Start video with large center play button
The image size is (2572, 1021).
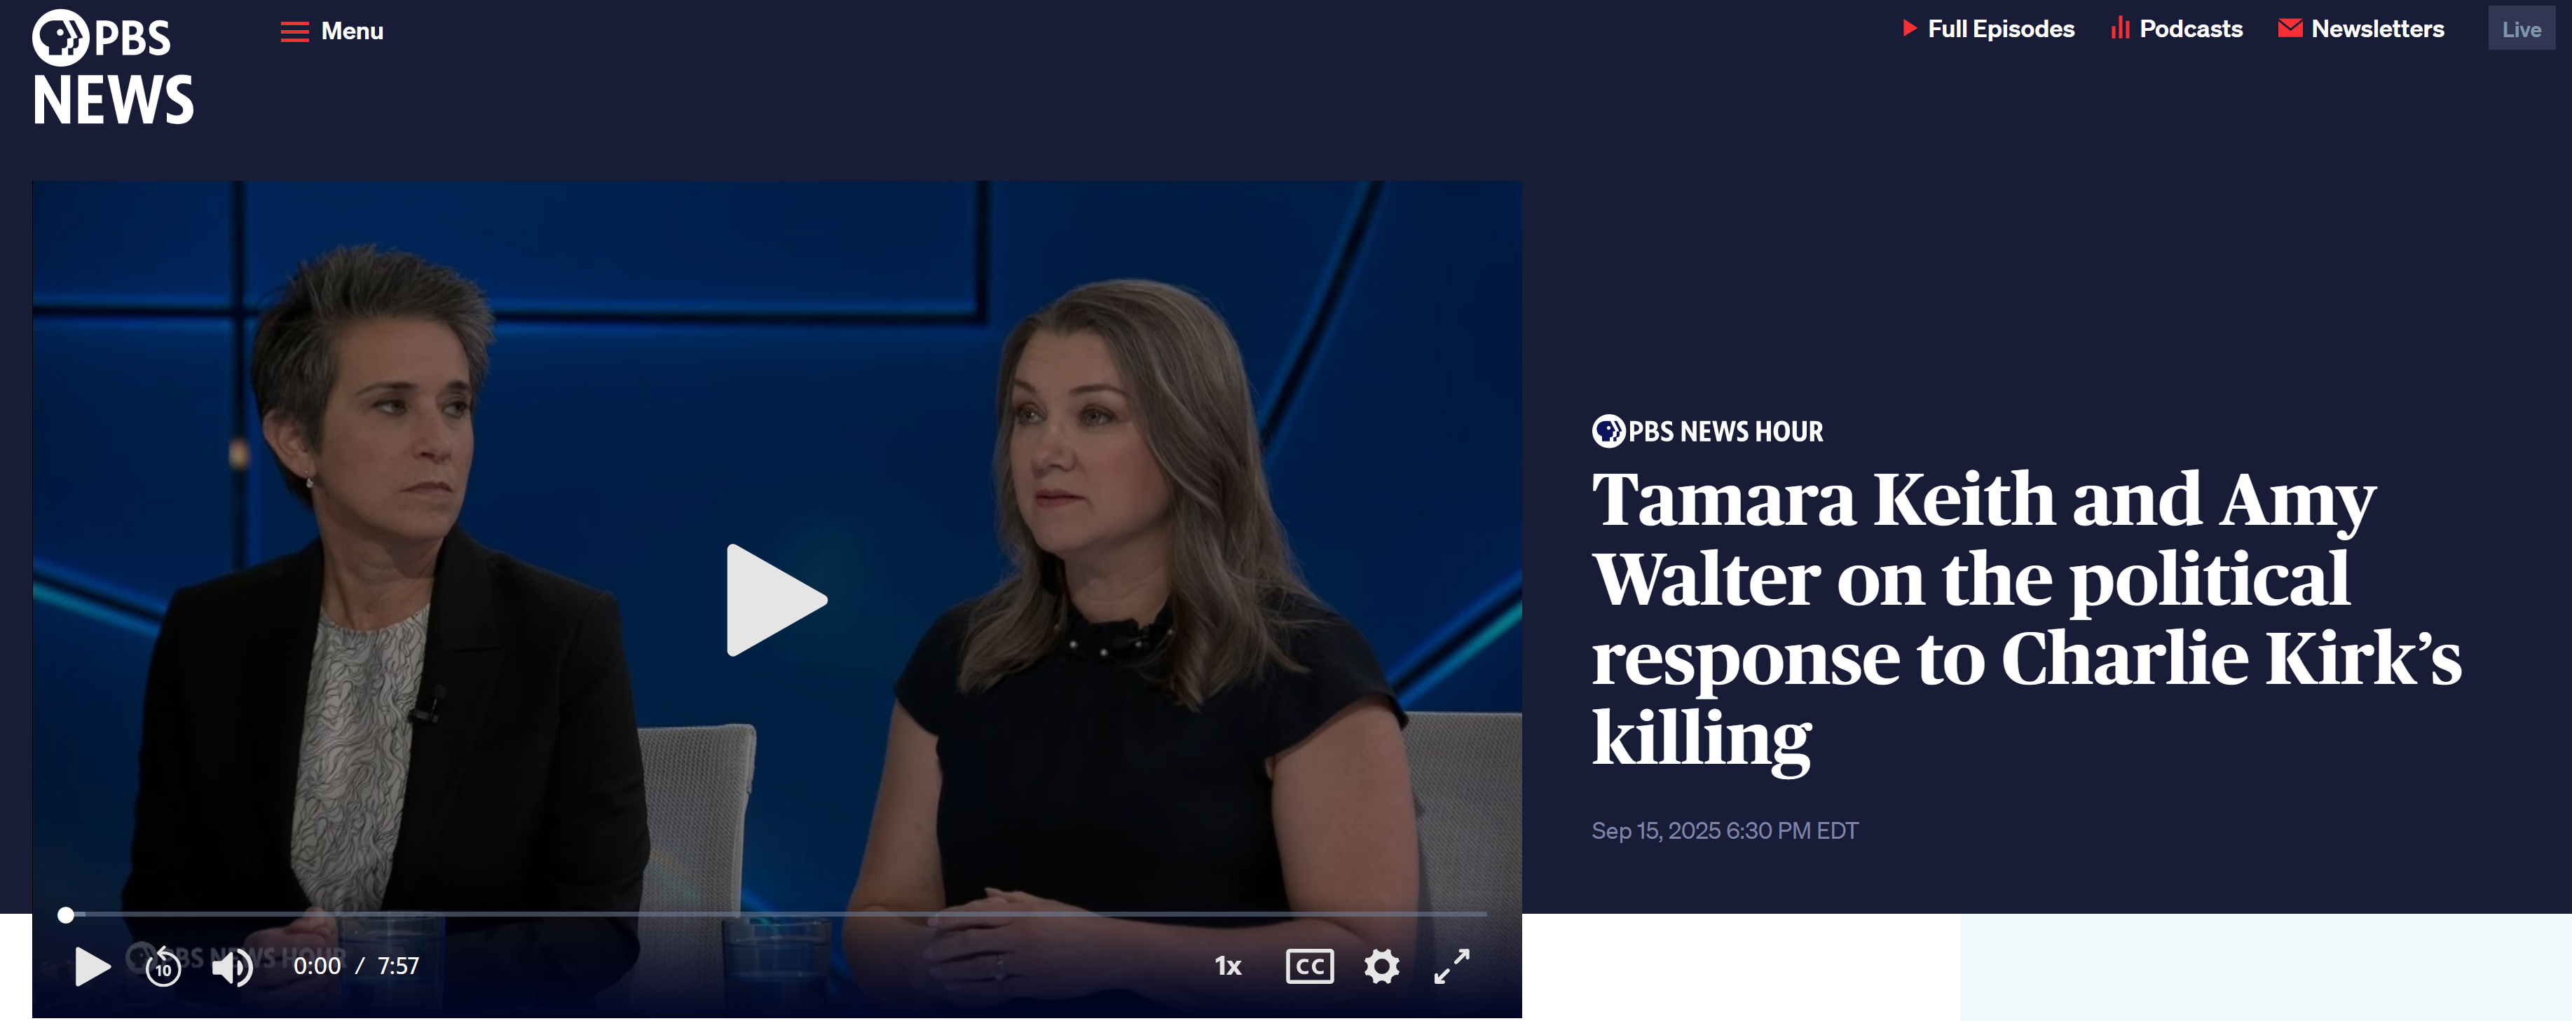pyautogui.click(x=776, y=600)
